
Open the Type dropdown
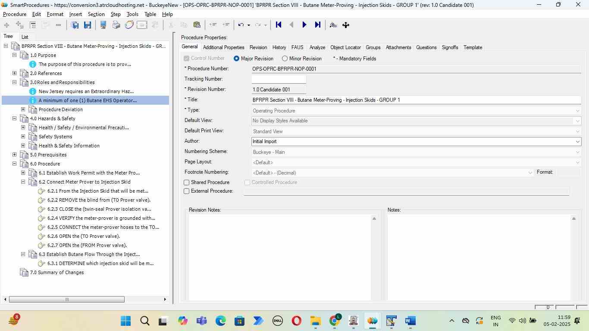(x=577, y=111)
